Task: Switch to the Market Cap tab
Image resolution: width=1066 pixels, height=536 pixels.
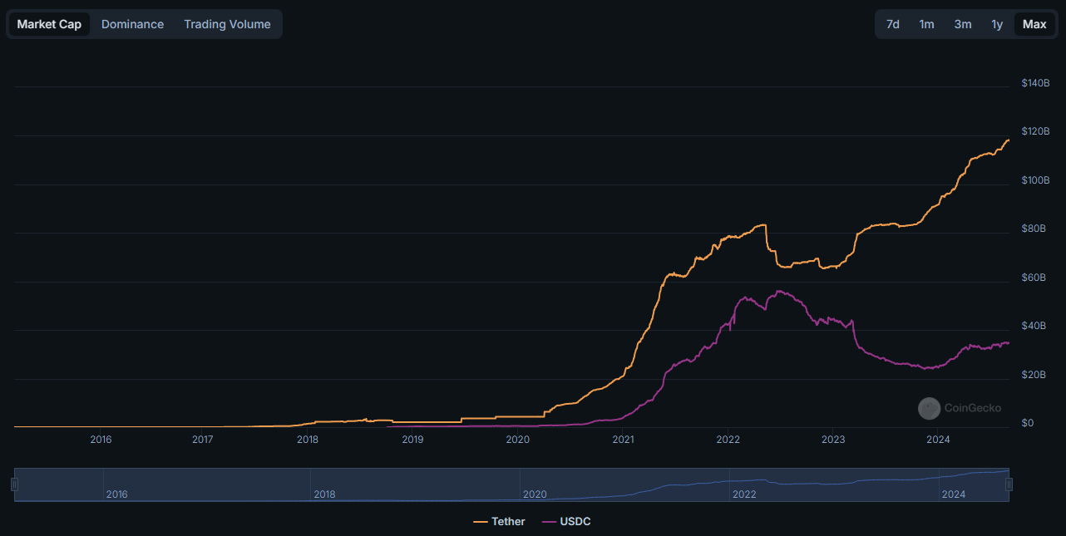Action: click(49, 24)
